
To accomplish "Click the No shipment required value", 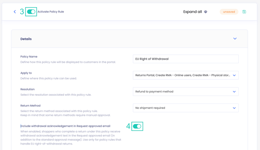I will (150, 108).
